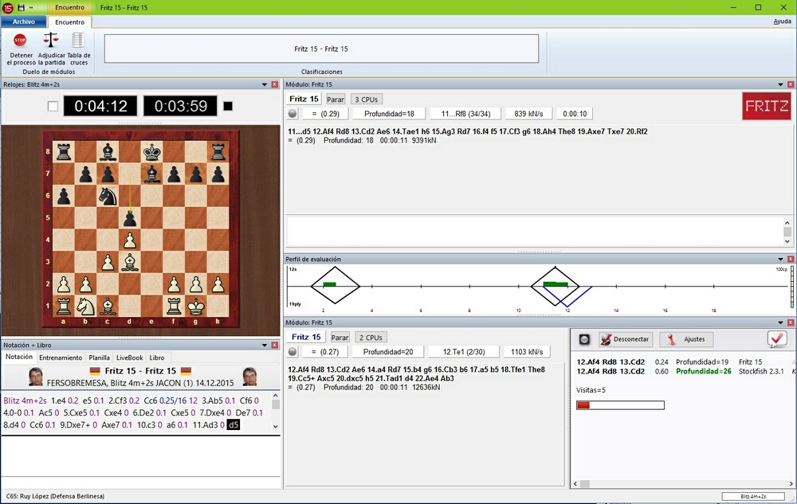Switch to the LiveBook tab

tap(130, 357)
